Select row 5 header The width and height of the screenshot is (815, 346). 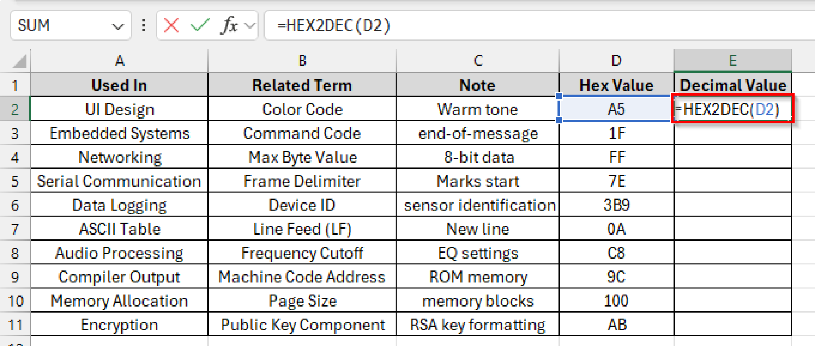click(15, 181)
